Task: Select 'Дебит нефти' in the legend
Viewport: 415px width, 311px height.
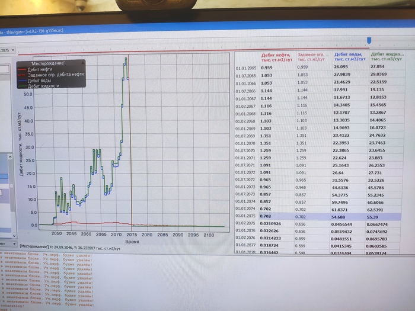Action: [x=40, y=69]
